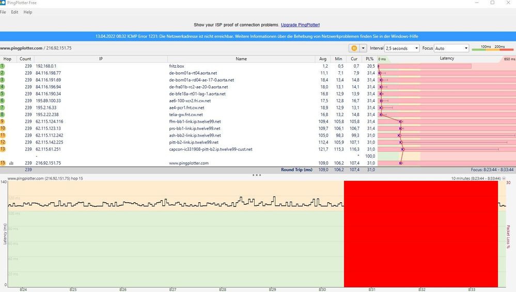Click the Name column header
516x292 pixels.
pyautogui.click(x=241, y=59)
